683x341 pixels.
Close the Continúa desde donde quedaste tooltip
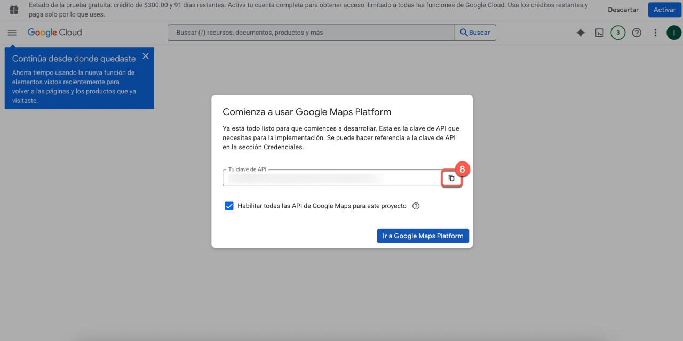click(x=146, y=56)
